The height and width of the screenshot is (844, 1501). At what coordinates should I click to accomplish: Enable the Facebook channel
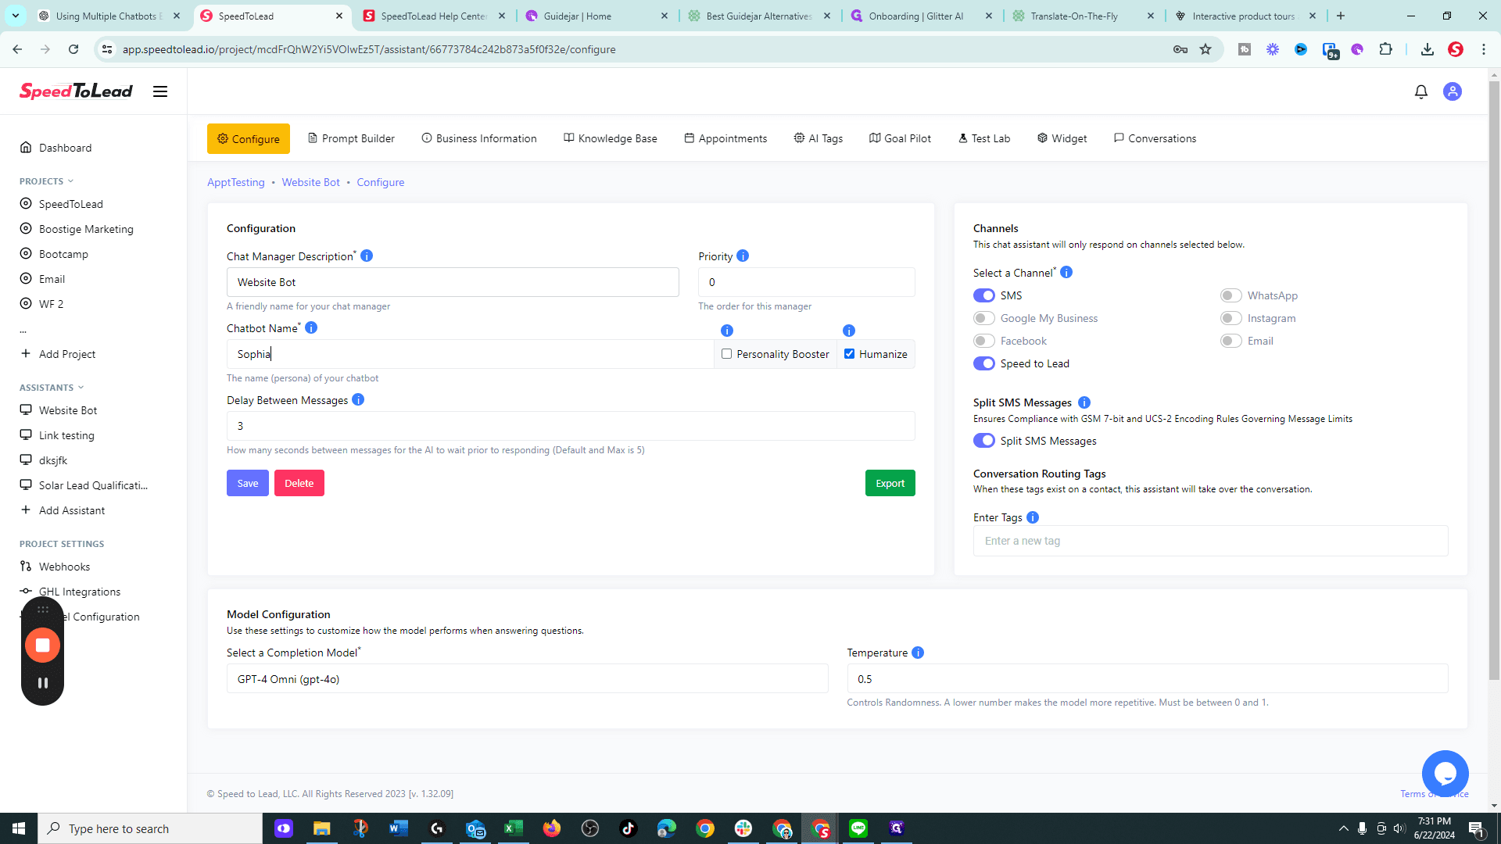[x=983, y=341]
